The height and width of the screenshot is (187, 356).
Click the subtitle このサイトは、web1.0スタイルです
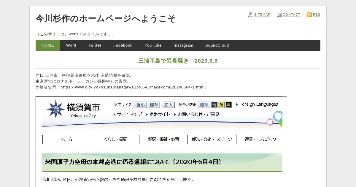(x=75, y=34)
